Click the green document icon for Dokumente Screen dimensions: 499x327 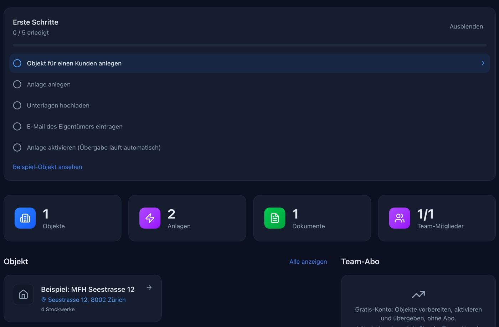pos(274,218)
